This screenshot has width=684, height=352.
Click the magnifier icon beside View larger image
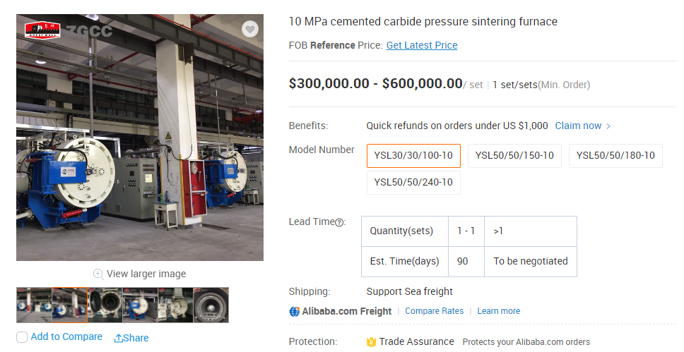tap(98, 274)
